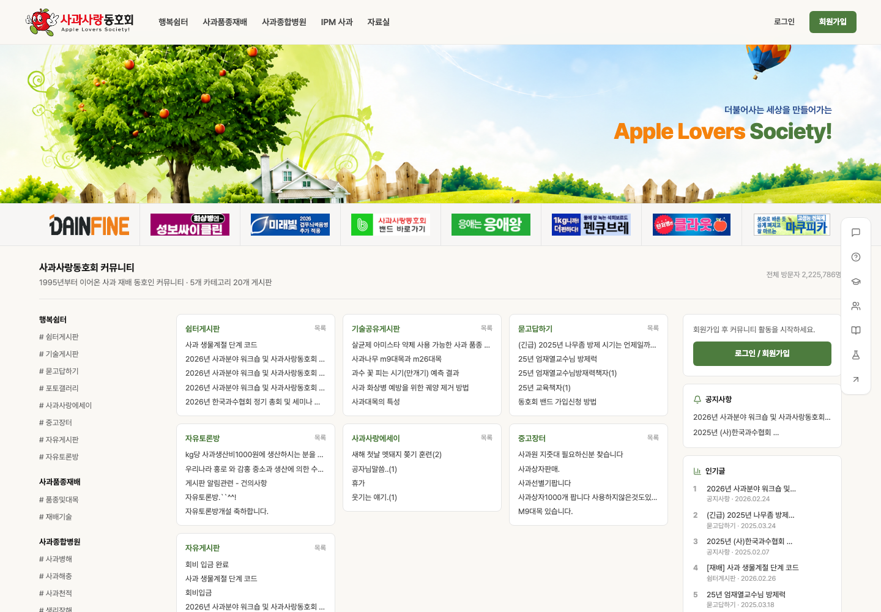The height and width of the screenshot is (612, 881).
Task: Click the green 응애왕 banner
Action: point(491,225)
